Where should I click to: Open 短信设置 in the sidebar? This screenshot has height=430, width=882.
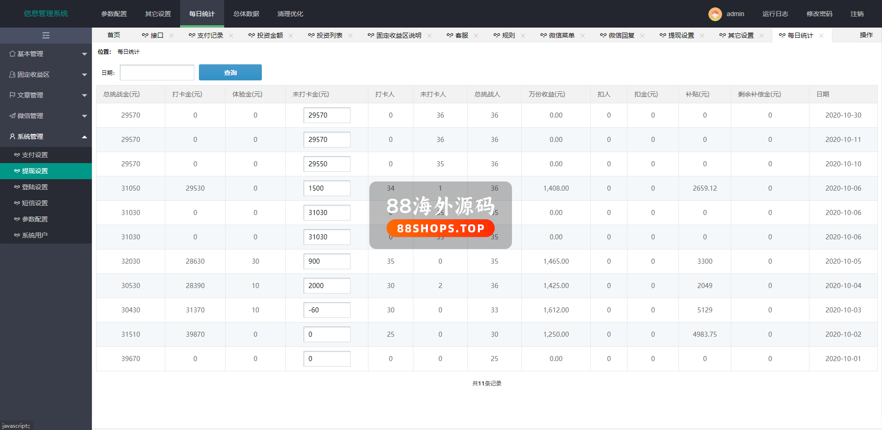(x=35, y=203)
